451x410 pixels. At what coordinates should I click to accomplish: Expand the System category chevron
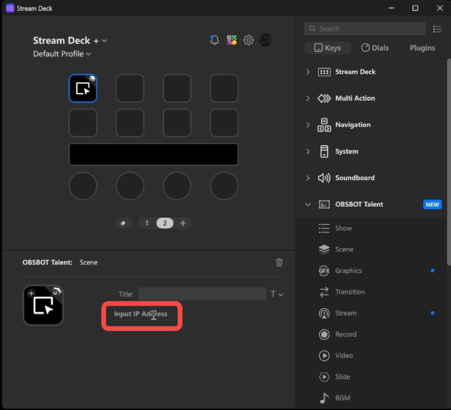tap(308, 151)
